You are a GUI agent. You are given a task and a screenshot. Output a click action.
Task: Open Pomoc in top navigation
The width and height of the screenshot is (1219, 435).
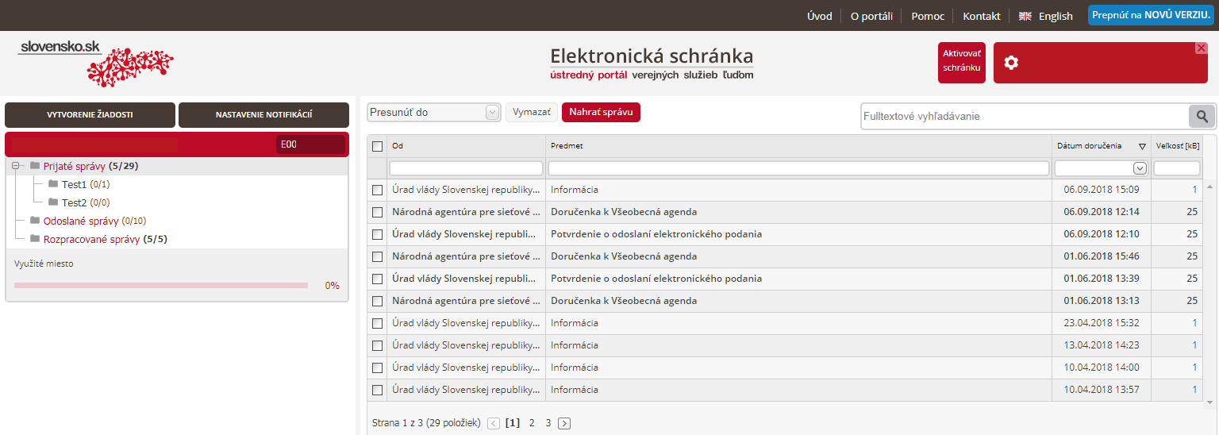(928, 16)
